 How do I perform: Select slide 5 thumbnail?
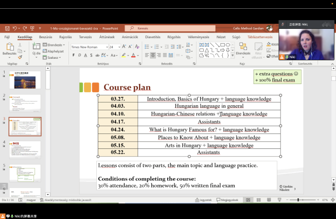[25, 173]
